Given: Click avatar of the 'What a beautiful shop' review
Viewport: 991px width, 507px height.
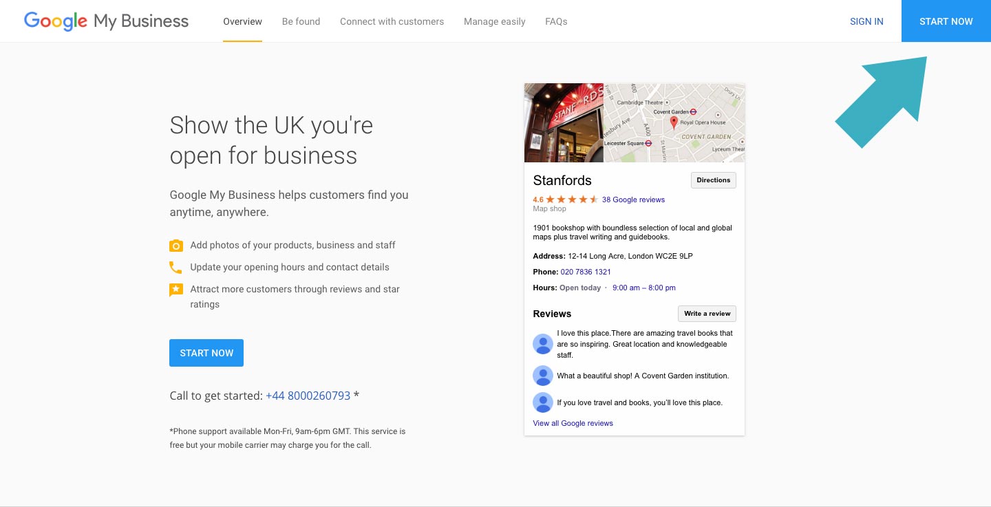Looking at the screenshot, I should pos(543,376).
